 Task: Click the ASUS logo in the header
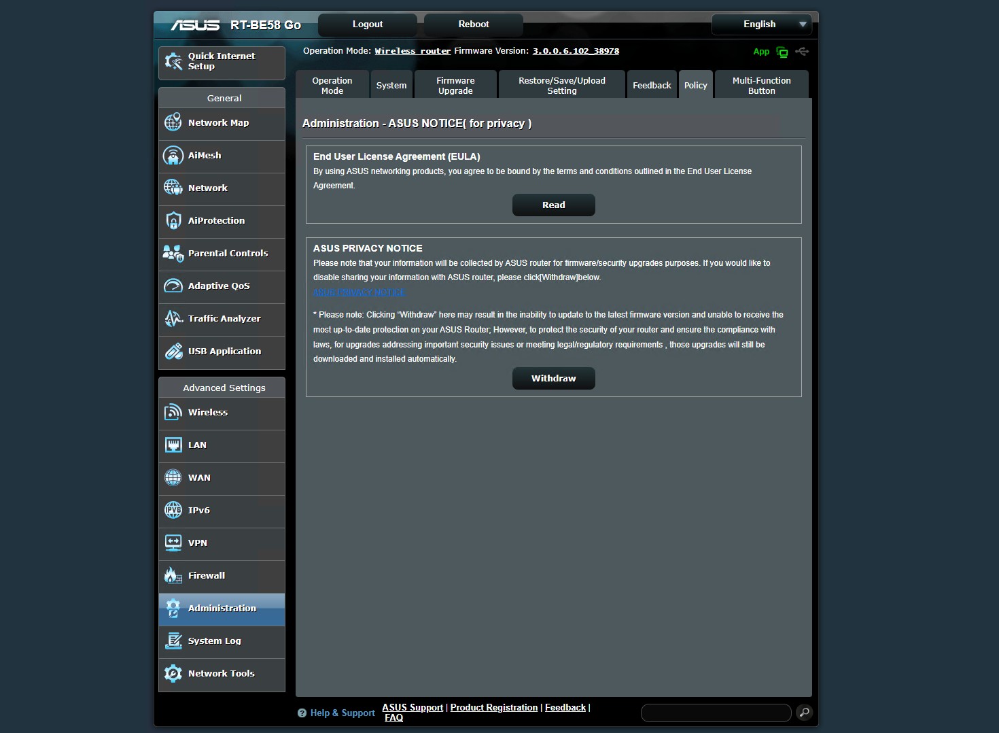[195, 25]
